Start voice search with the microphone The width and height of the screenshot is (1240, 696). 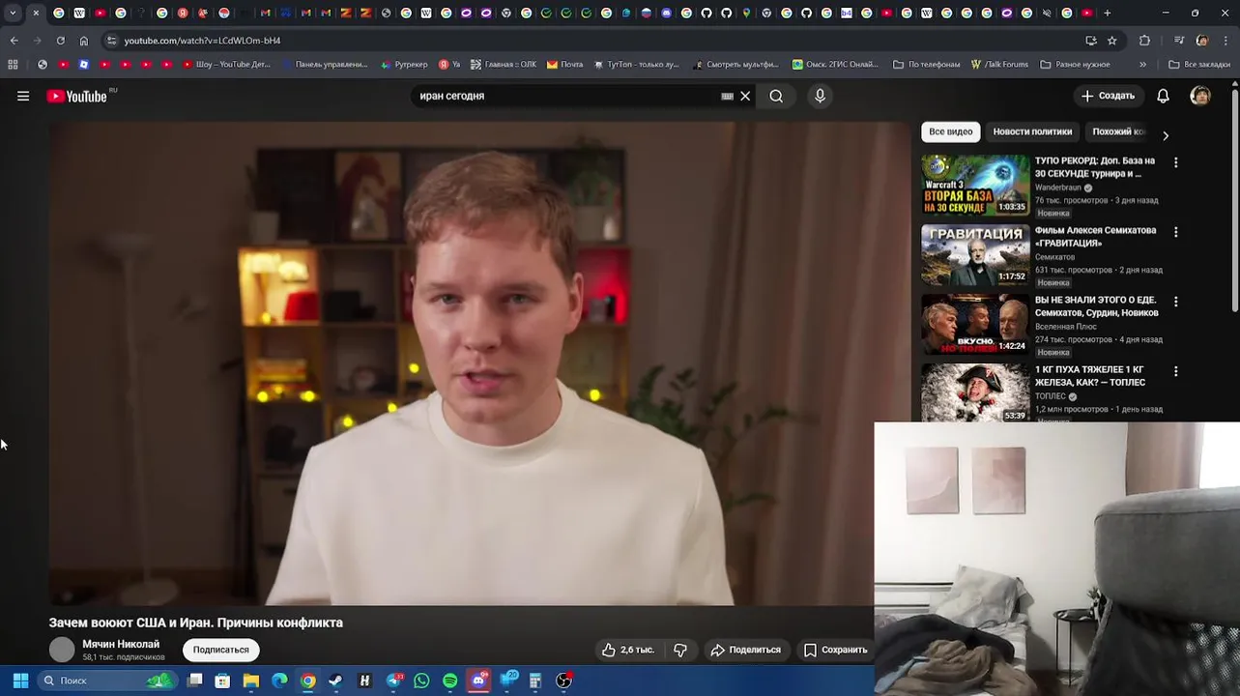[820, 96]
